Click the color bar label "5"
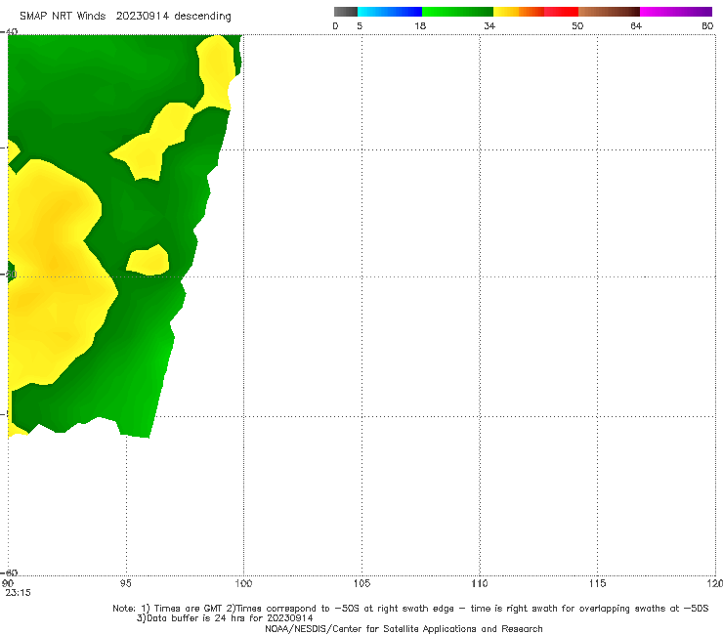 pyautogui.click(x=360, y=25)
